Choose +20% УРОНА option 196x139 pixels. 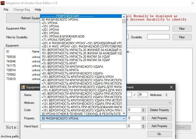tap(81, 30)
